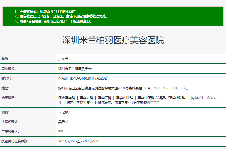Image resolution: width=226 pixels, height=150 pixels.
Task: Select the 诊疗科目 label
Action: click(x=9, y=98)
